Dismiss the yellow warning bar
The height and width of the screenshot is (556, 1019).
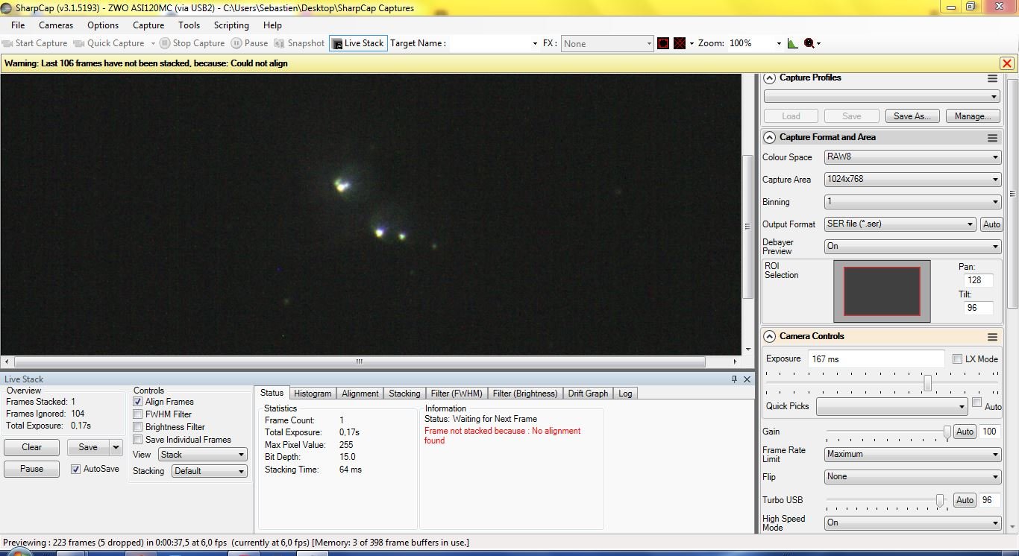(x=1006, y=63)
